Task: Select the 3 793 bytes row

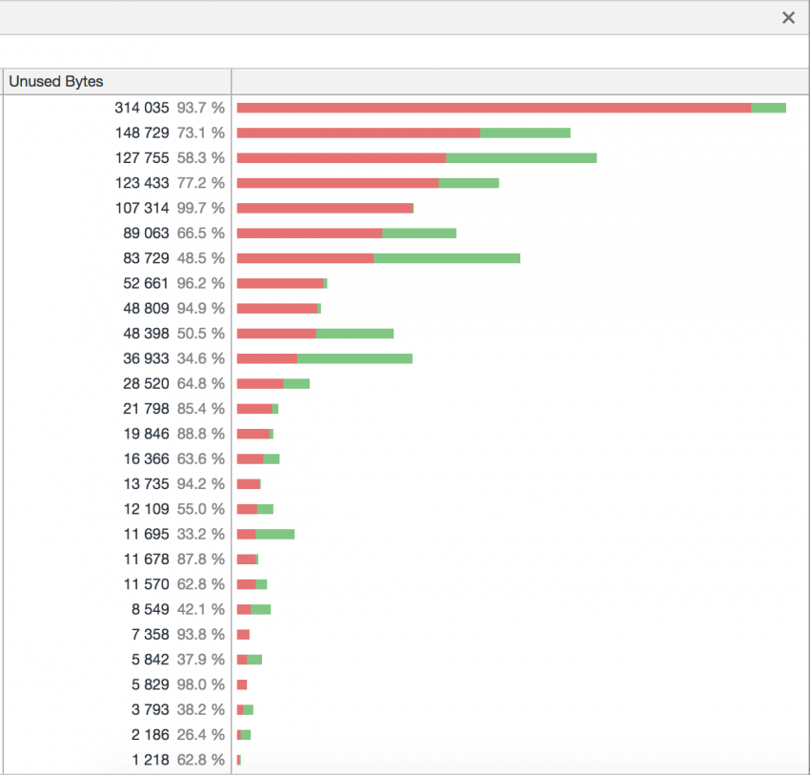Action: (x=172, y=709)
